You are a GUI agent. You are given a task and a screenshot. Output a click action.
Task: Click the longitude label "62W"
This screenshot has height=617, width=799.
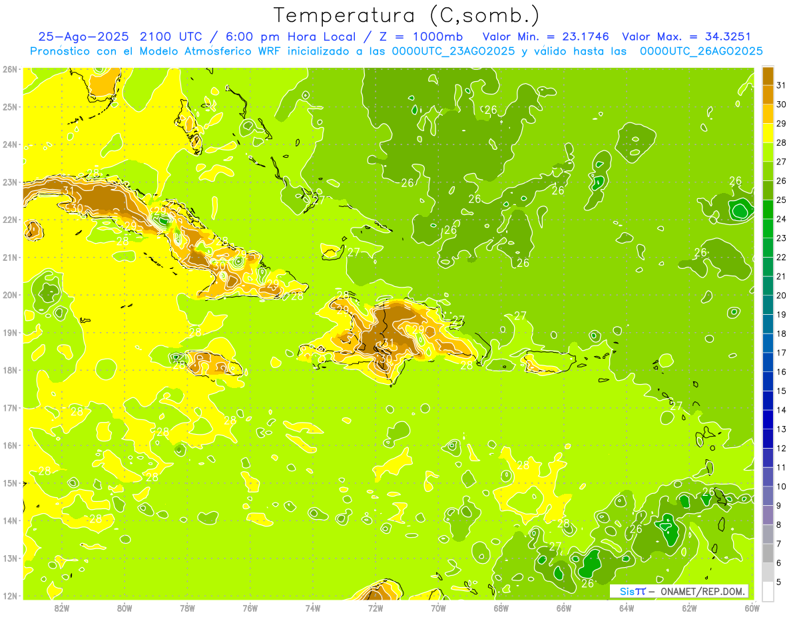689,608
